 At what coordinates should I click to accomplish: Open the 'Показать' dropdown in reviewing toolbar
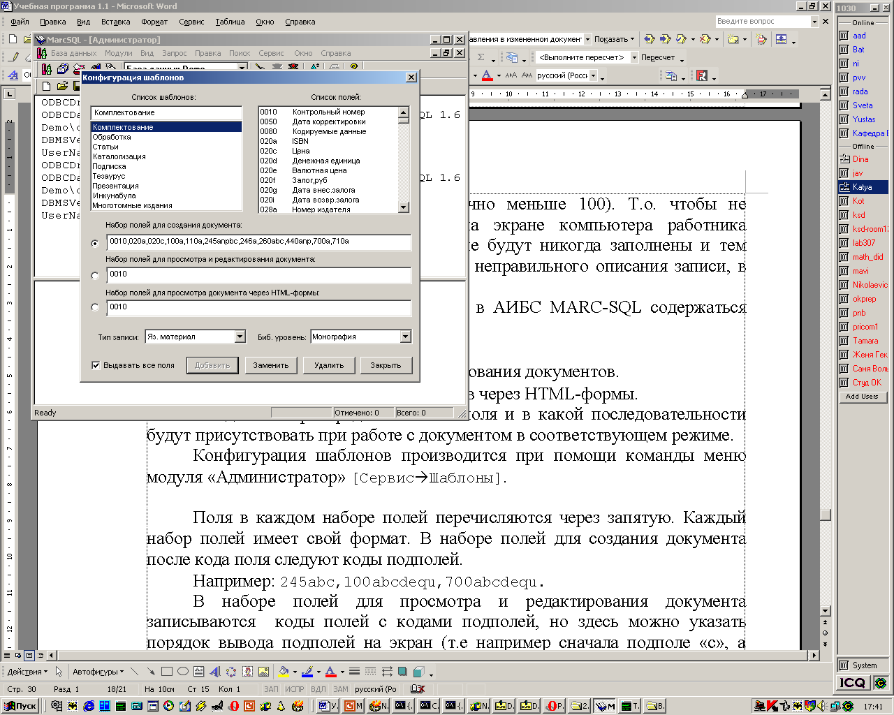click(x=615, y=39)
